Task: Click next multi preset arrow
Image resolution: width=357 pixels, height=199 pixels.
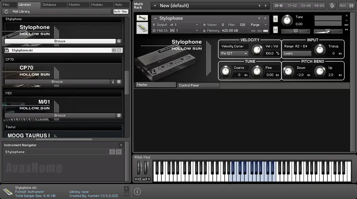Action: pyautogui.click(x=265, y=6)
